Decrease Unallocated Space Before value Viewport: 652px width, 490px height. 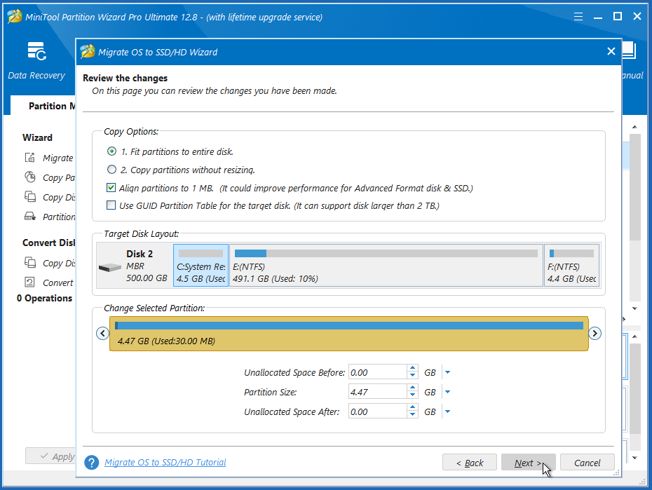412,375
